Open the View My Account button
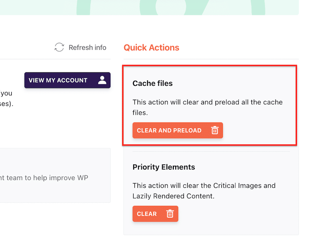 click(x=67, y=80)
